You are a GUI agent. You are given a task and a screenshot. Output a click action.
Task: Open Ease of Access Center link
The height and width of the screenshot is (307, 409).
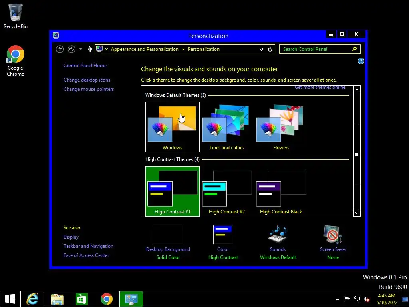point(86,255)
